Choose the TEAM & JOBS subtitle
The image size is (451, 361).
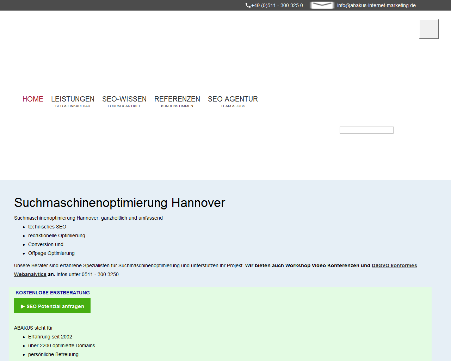233,106
